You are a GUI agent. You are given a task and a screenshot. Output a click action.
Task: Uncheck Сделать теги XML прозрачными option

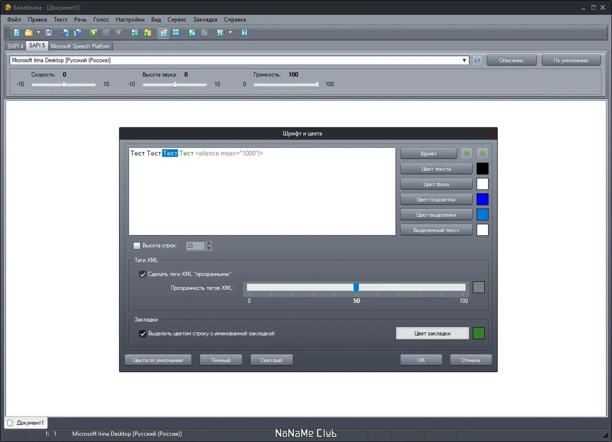[x=143, y=274]
